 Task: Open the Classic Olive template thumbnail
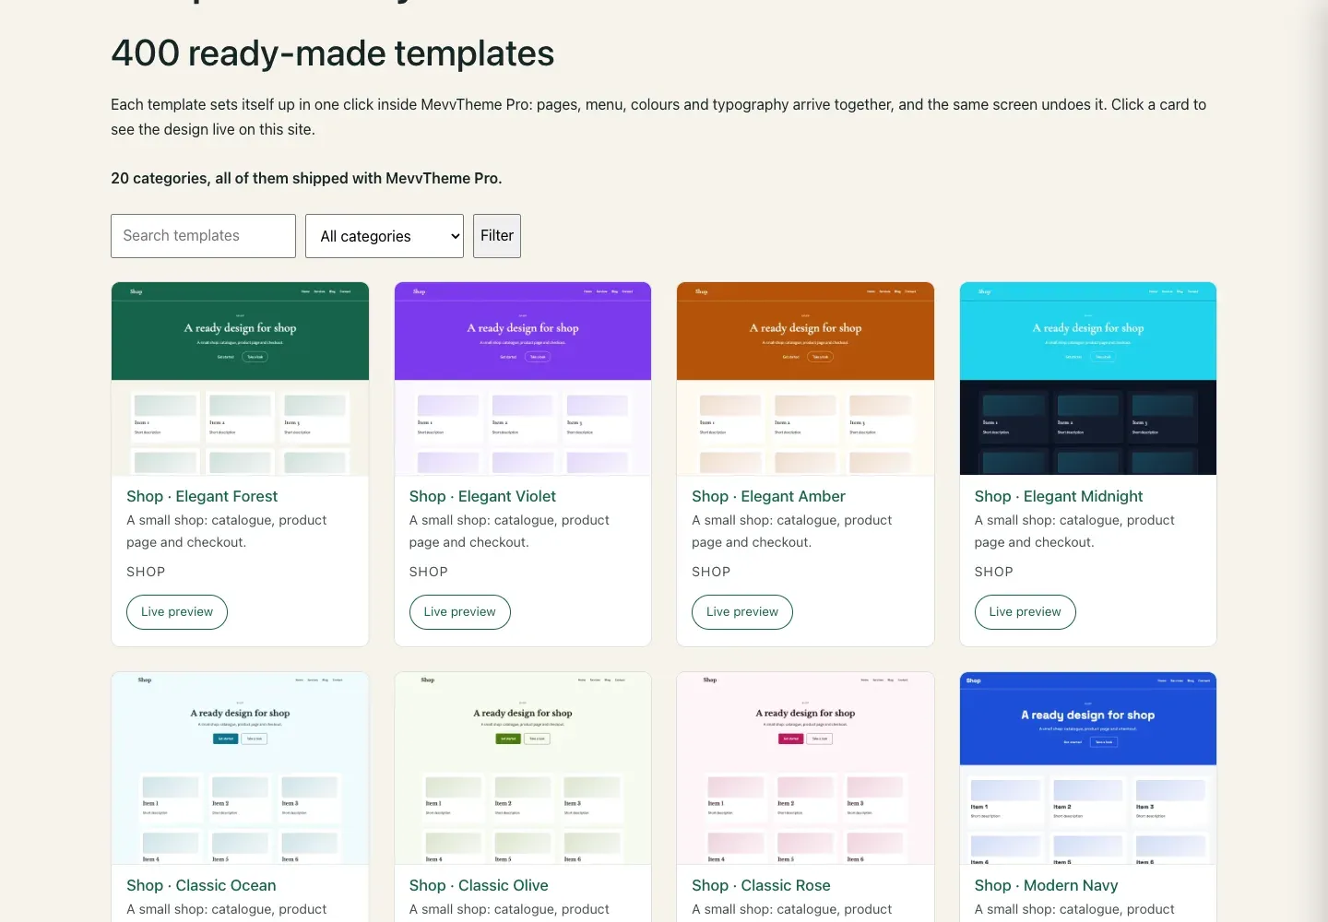click(523, 768)
